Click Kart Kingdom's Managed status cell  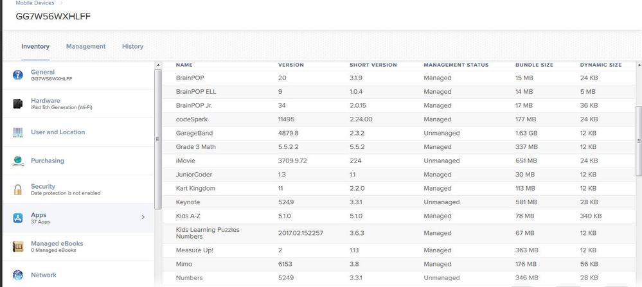click(x=437, y=189)
